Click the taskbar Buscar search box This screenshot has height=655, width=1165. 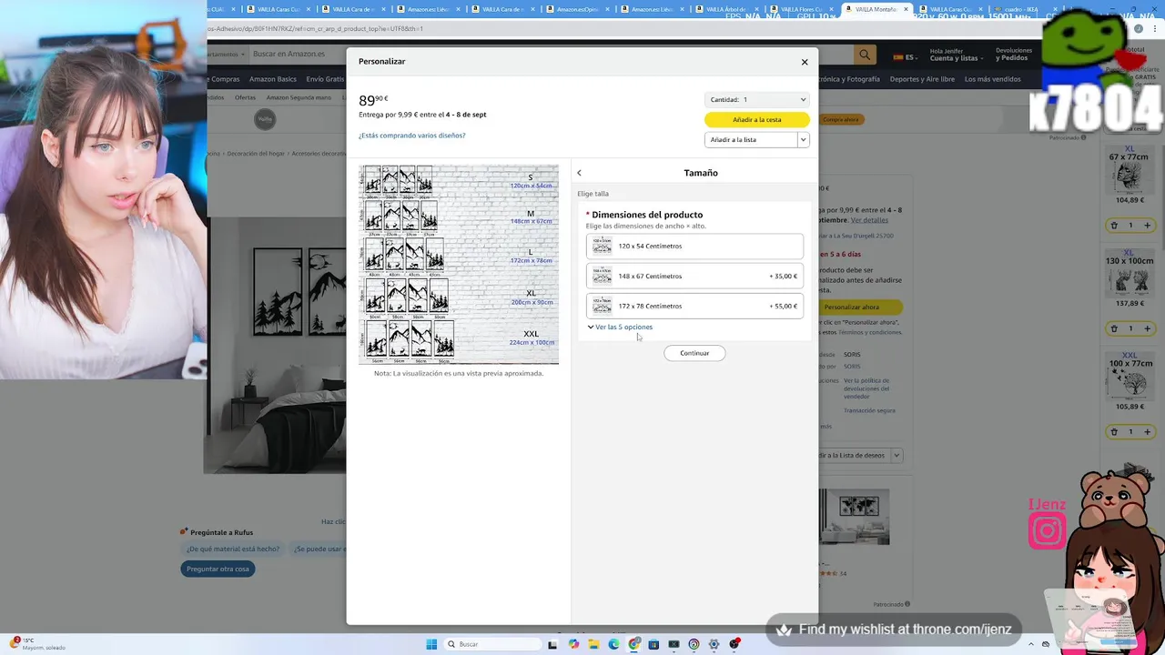pyautogui.click(x=491, y=644)
